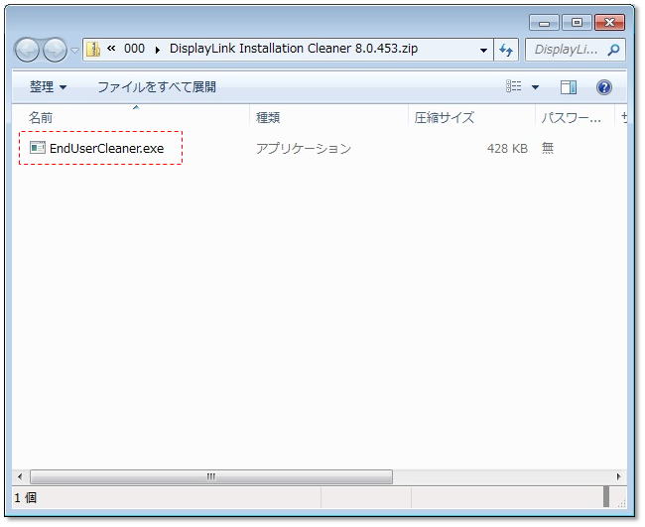The width and height of the screenshot is (645, 527).
Task: Open address bar history dropdown
Action: (x=483, y=51)
